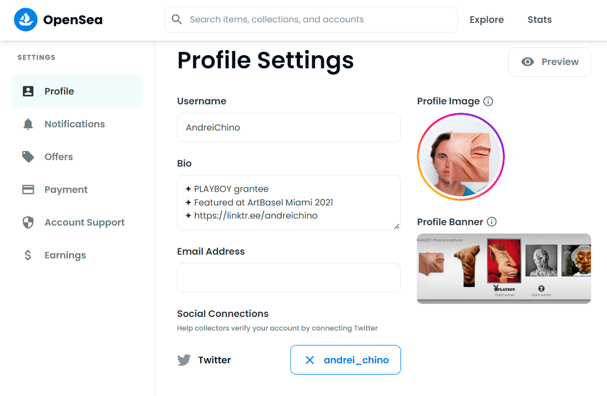Go to the Stats page

click(540, 20)
